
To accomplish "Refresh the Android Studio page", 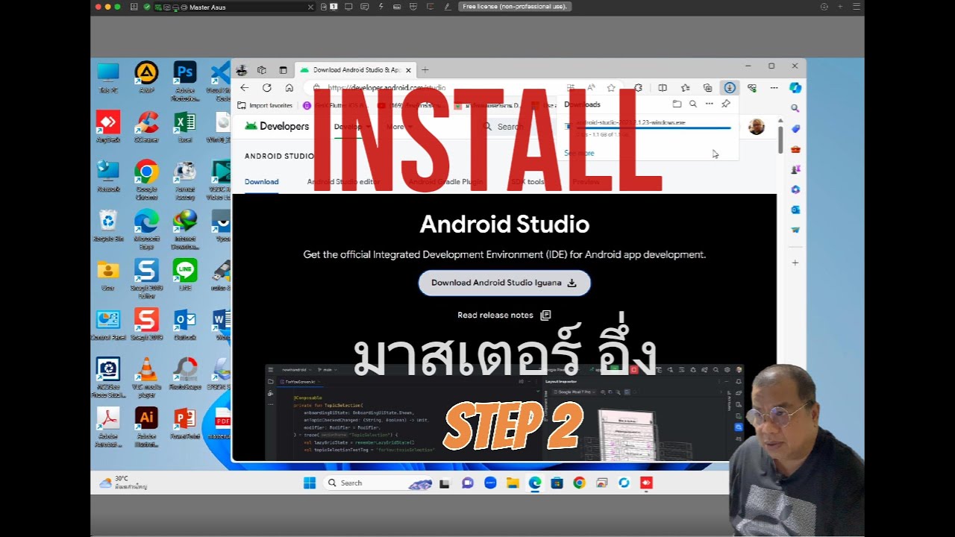I will (267, 87).
